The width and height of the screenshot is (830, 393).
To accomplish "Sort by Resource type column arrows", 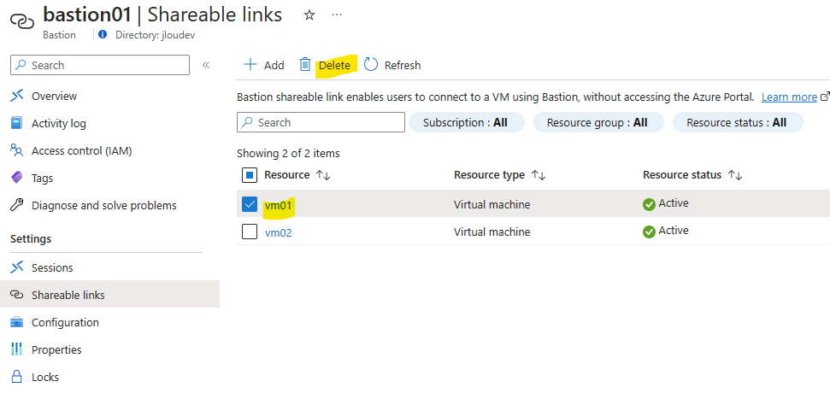I will pos(539,175).
